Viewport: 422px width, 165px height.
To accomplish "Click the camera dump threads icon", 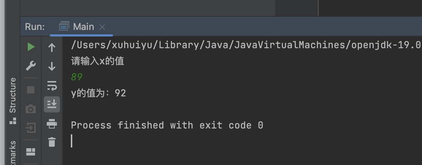I will tap(31, 109).
